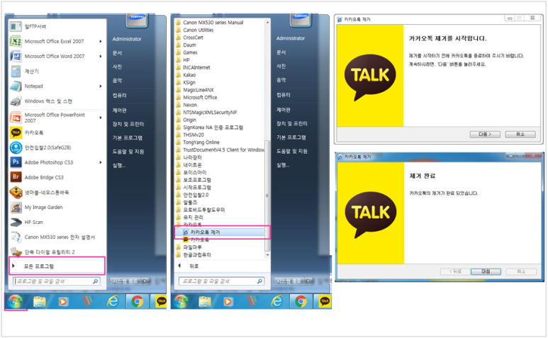
Task: Open media player on taskbar under All Programs list
Action: click(228, 301)
